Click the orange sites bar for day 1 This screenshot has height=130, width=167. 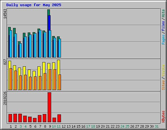11,79
